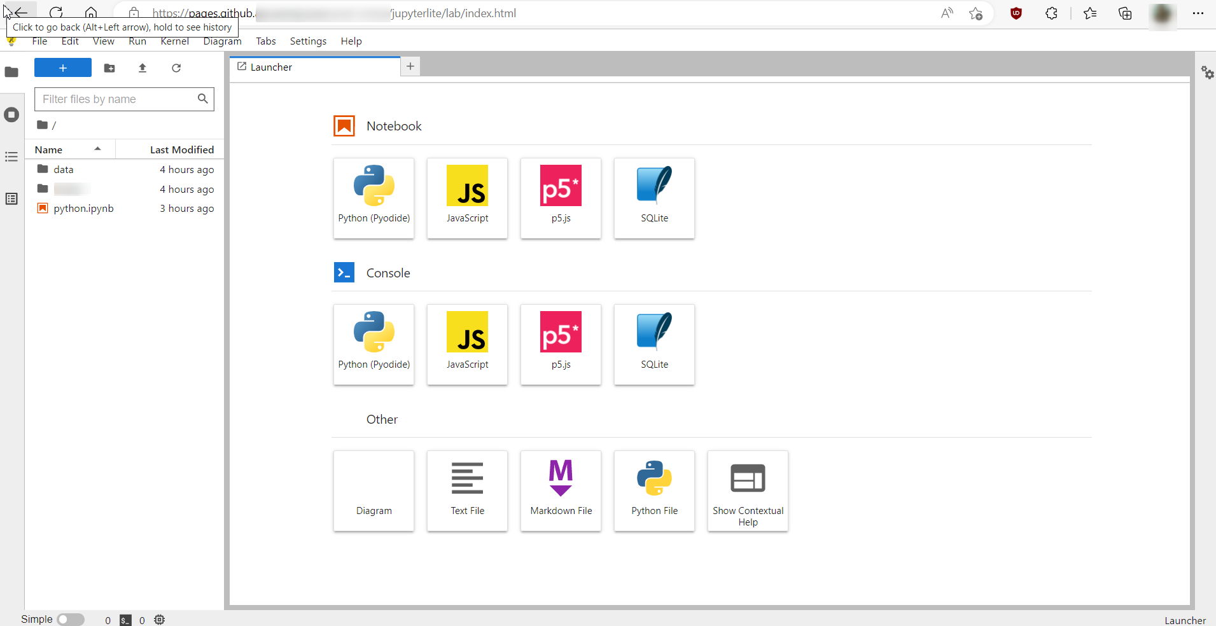
Task: Open the bottom left sidebar panel icon
Action: coord(11,199)
